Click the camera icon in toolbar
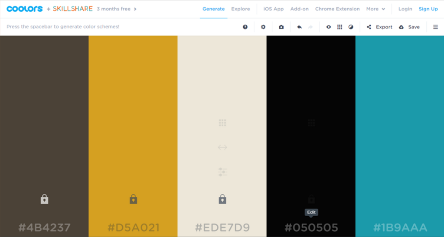Viewport: 444px width, 237px height. pyautogui.click(x=281, y=27)
